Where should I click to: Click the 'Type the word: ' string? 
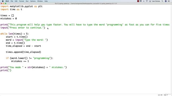click(35, 40)
